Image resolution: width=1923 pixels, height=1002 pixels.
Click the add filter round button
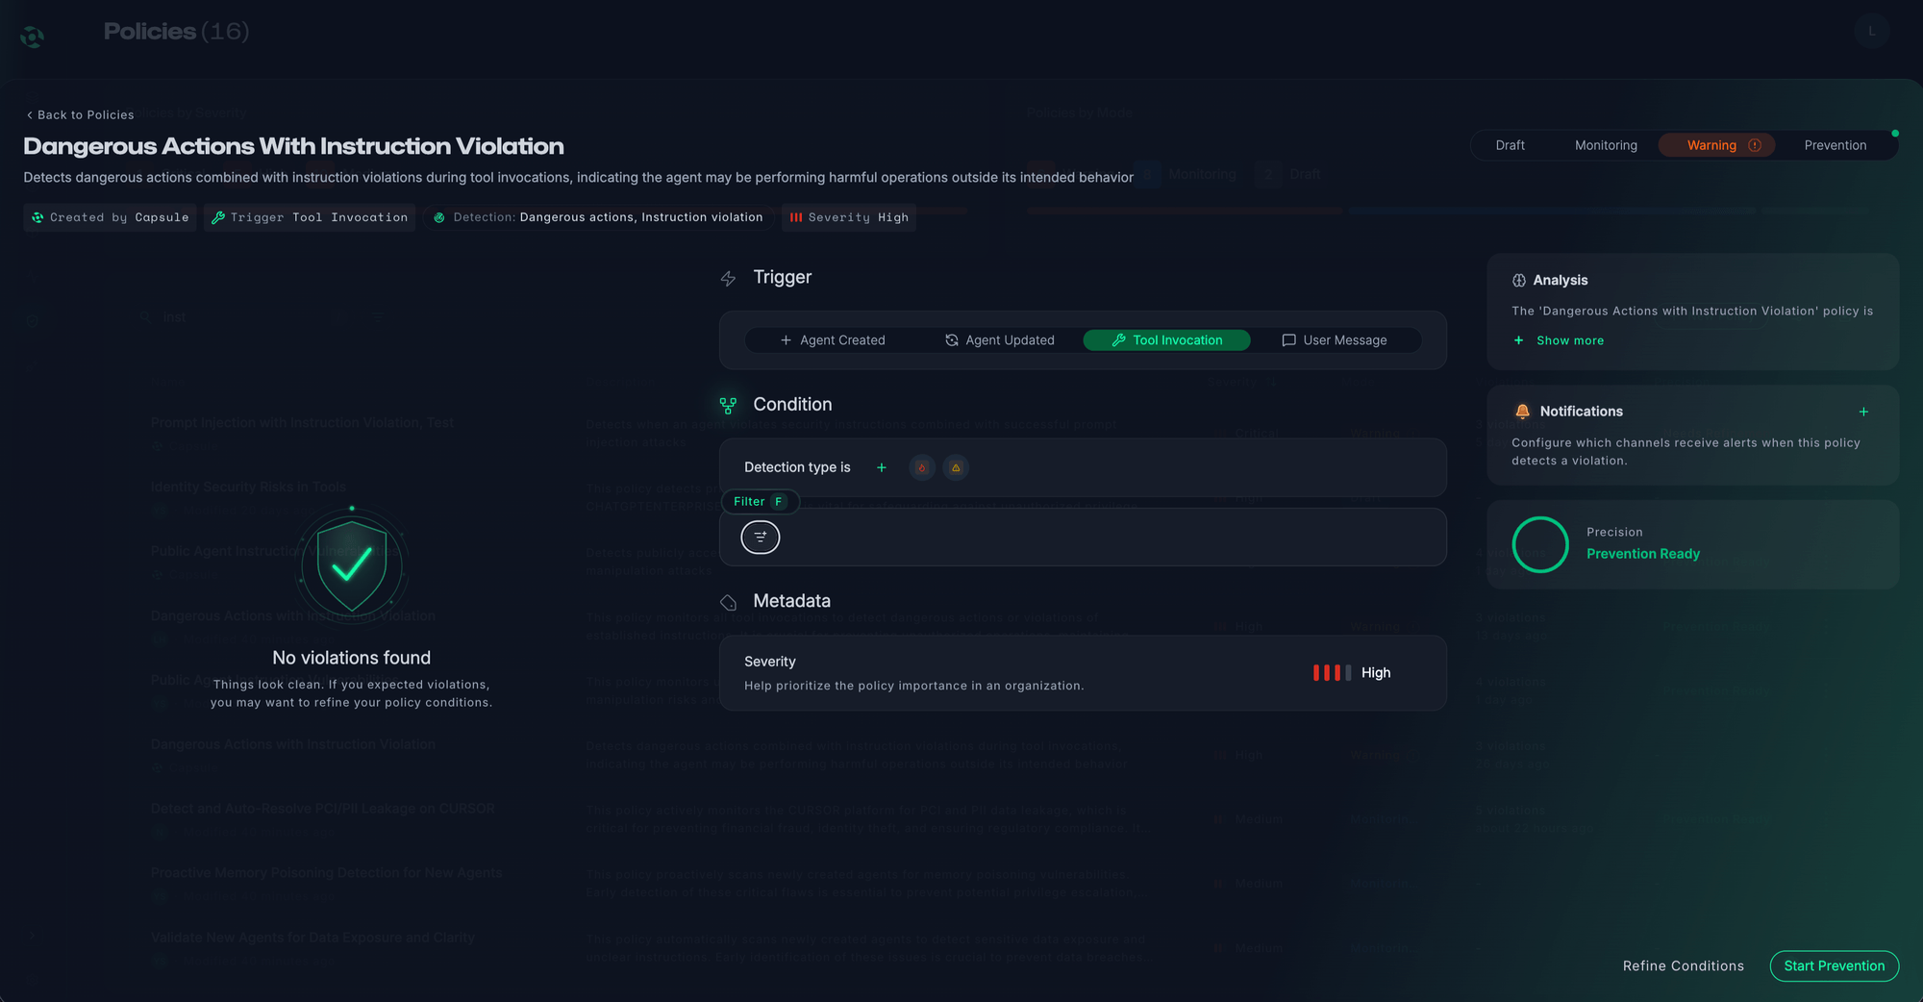[760, 537]
